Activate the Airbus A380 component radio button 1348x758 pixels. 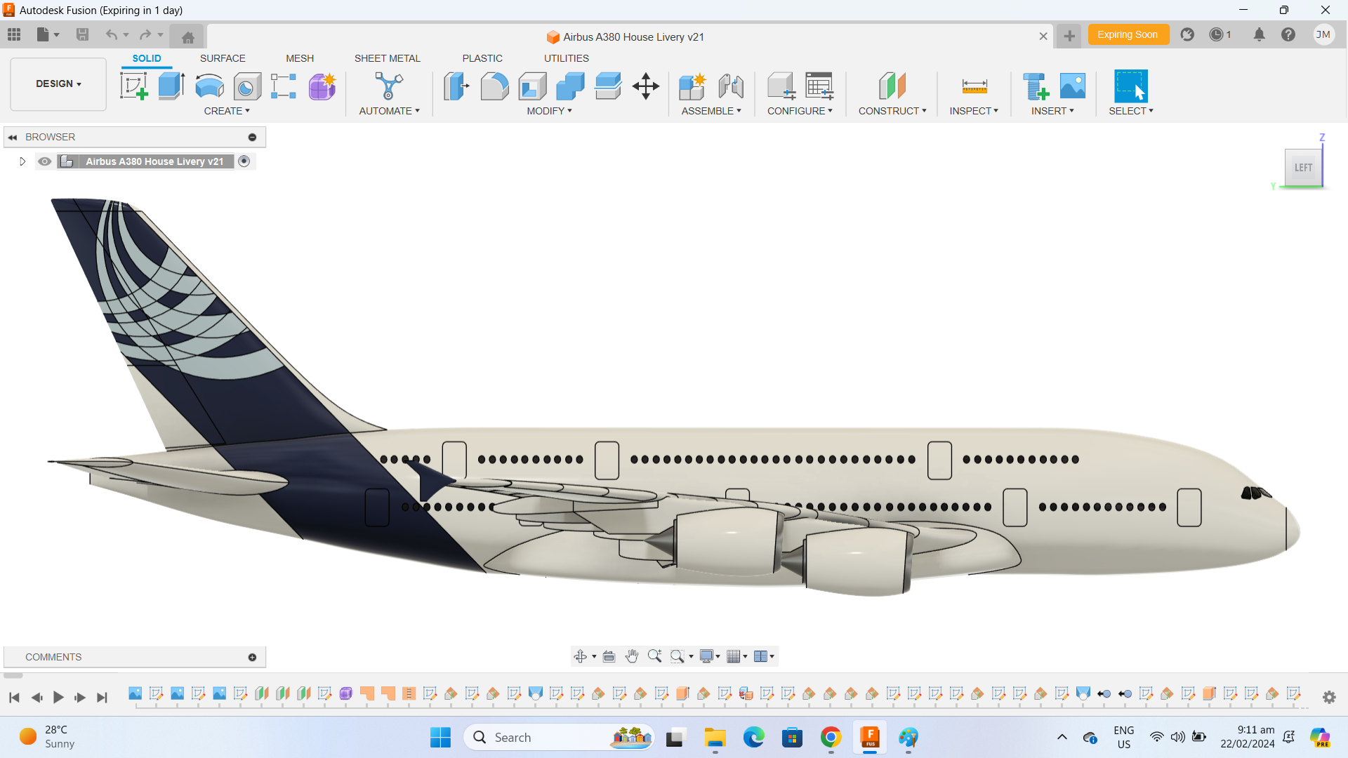point(244,161)
